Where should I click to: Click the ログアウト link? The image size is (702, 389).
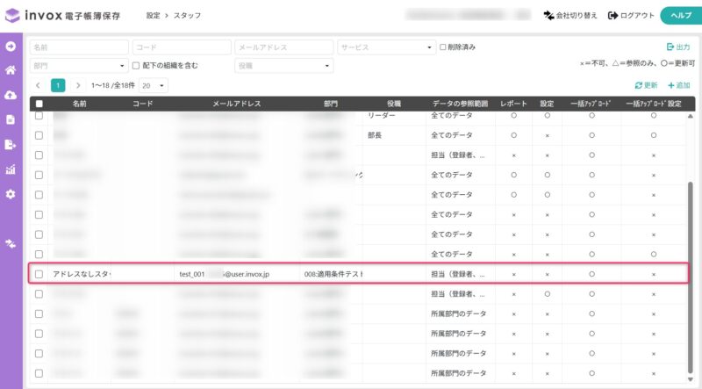[x=631, y=16]
